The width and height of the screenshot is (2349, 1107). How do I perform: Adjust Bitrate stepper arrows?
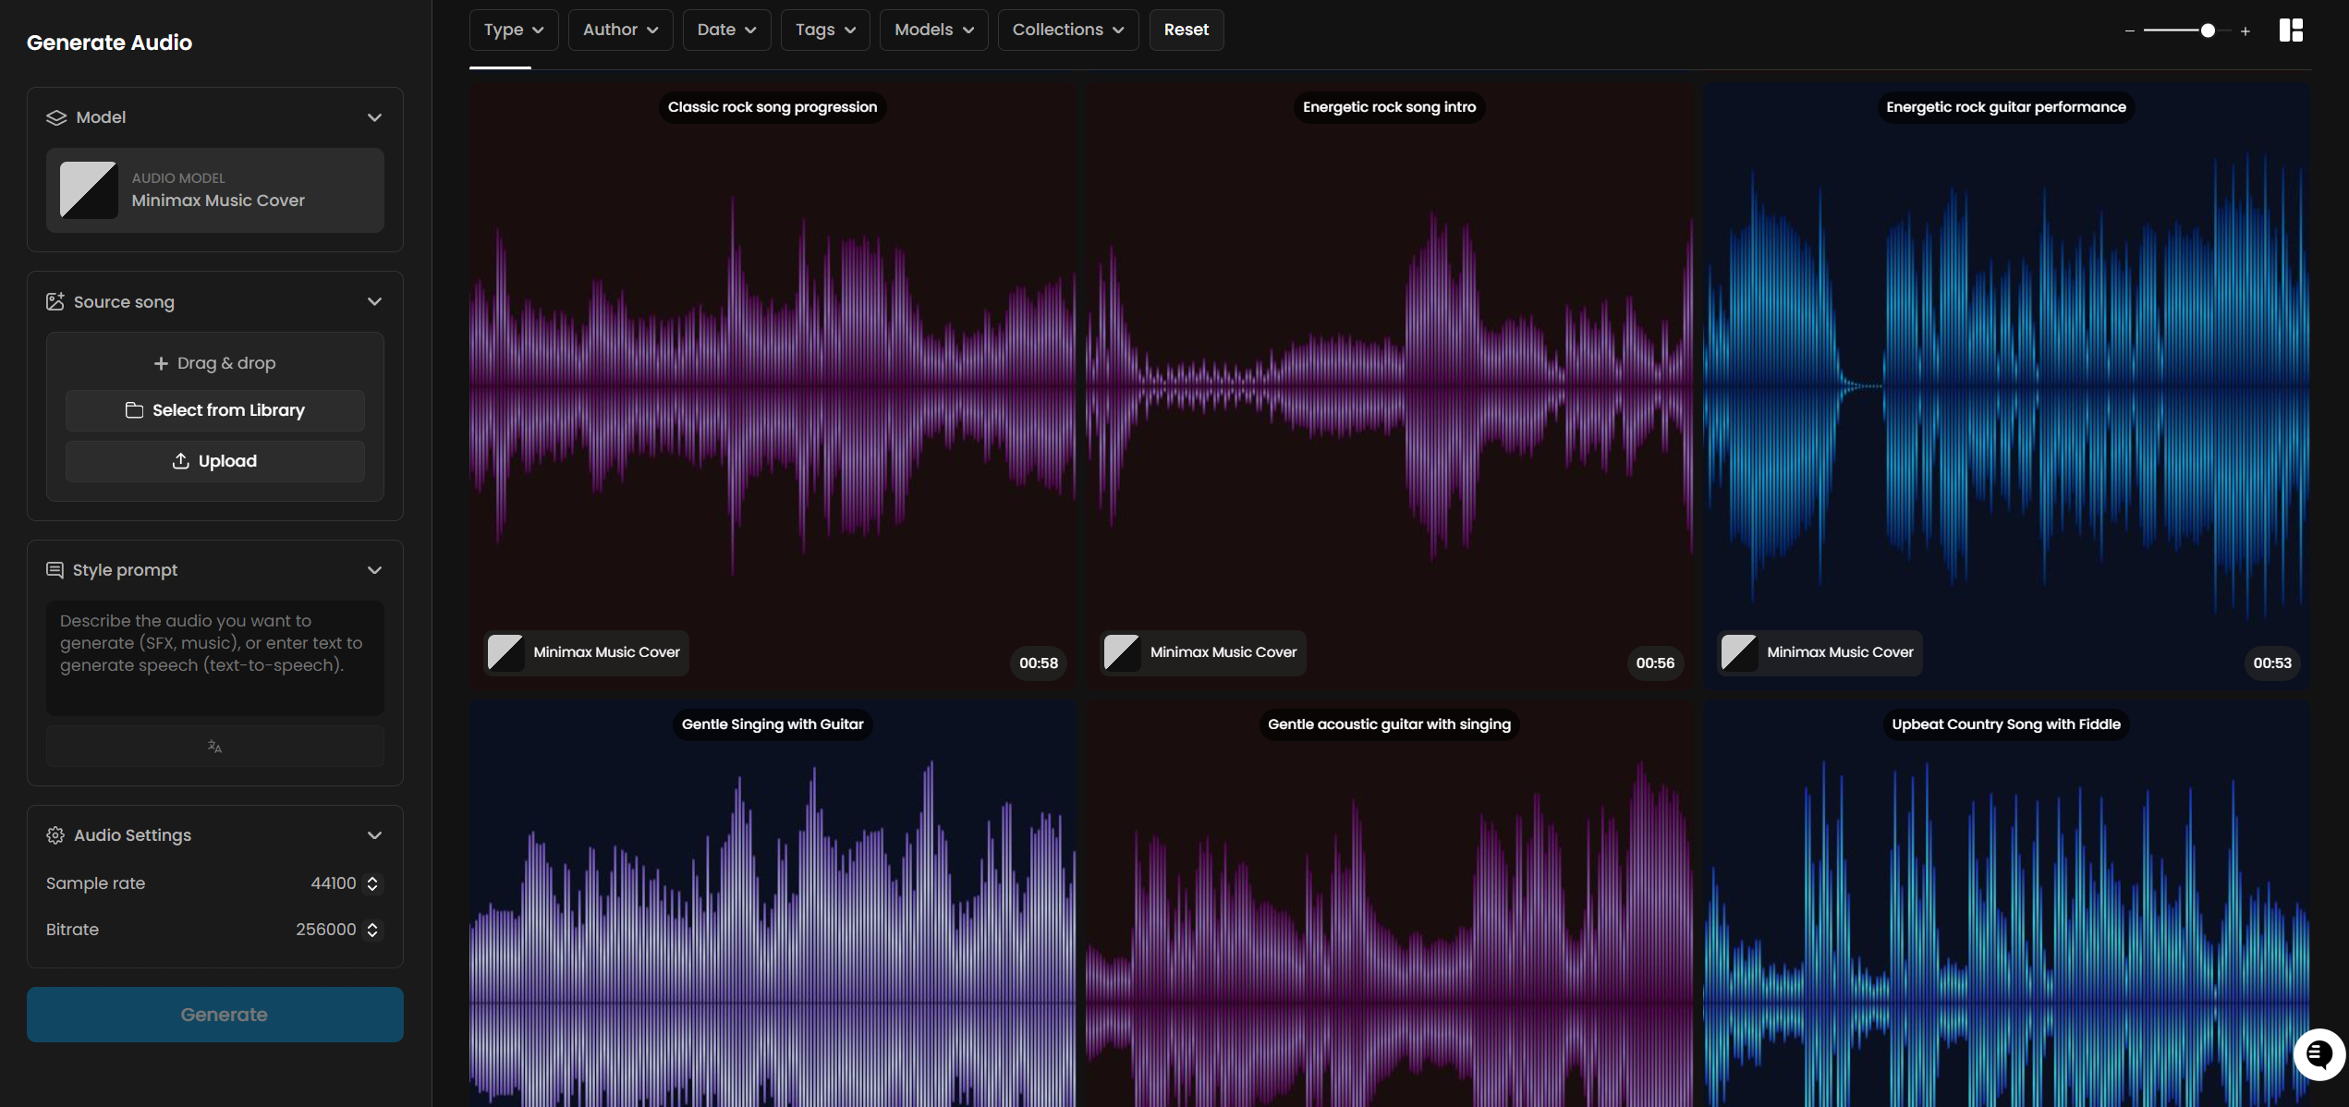pos(372,930)
